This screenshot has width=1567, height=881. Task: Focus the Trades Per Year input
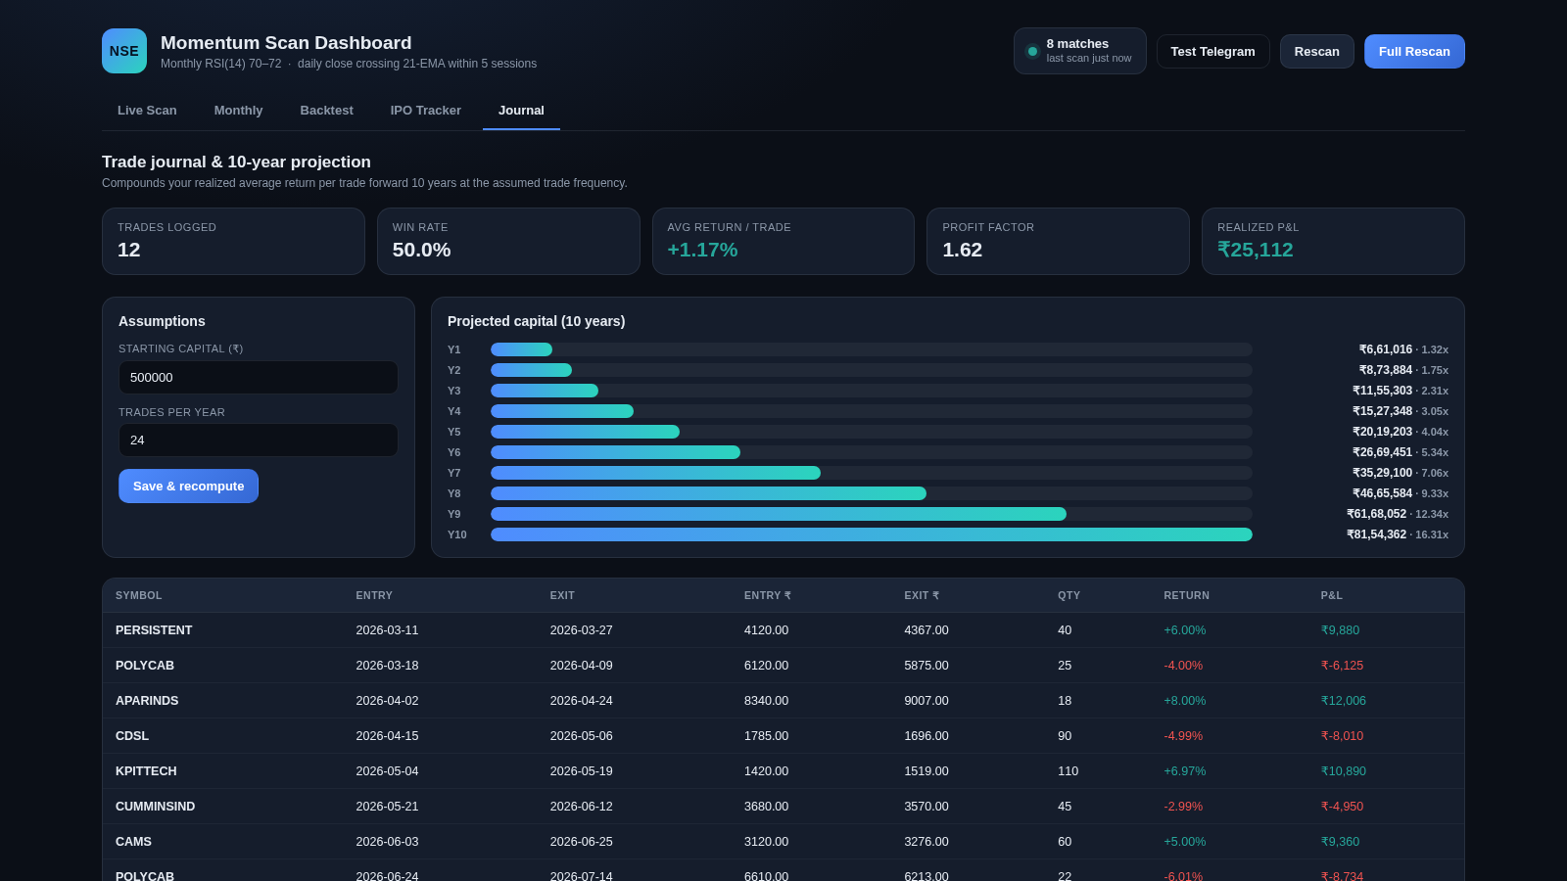click(259, 440)
